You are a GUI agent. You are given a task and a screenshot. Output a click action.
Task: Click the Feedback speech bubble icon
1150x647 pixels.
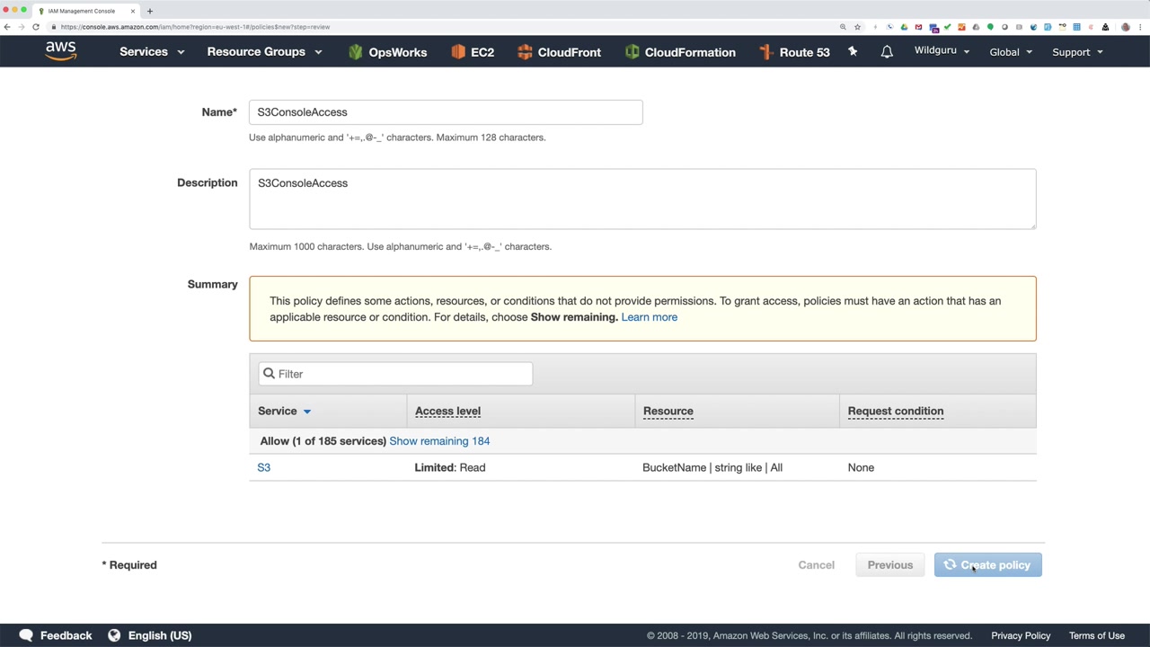click(26, 635)
